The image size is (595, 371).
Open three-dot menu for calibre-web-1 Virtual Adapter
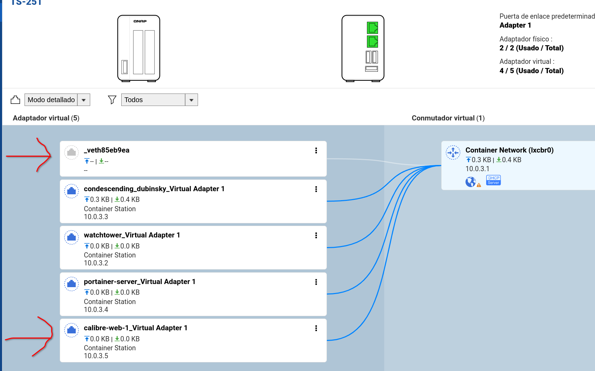click(x=316, y=328)
